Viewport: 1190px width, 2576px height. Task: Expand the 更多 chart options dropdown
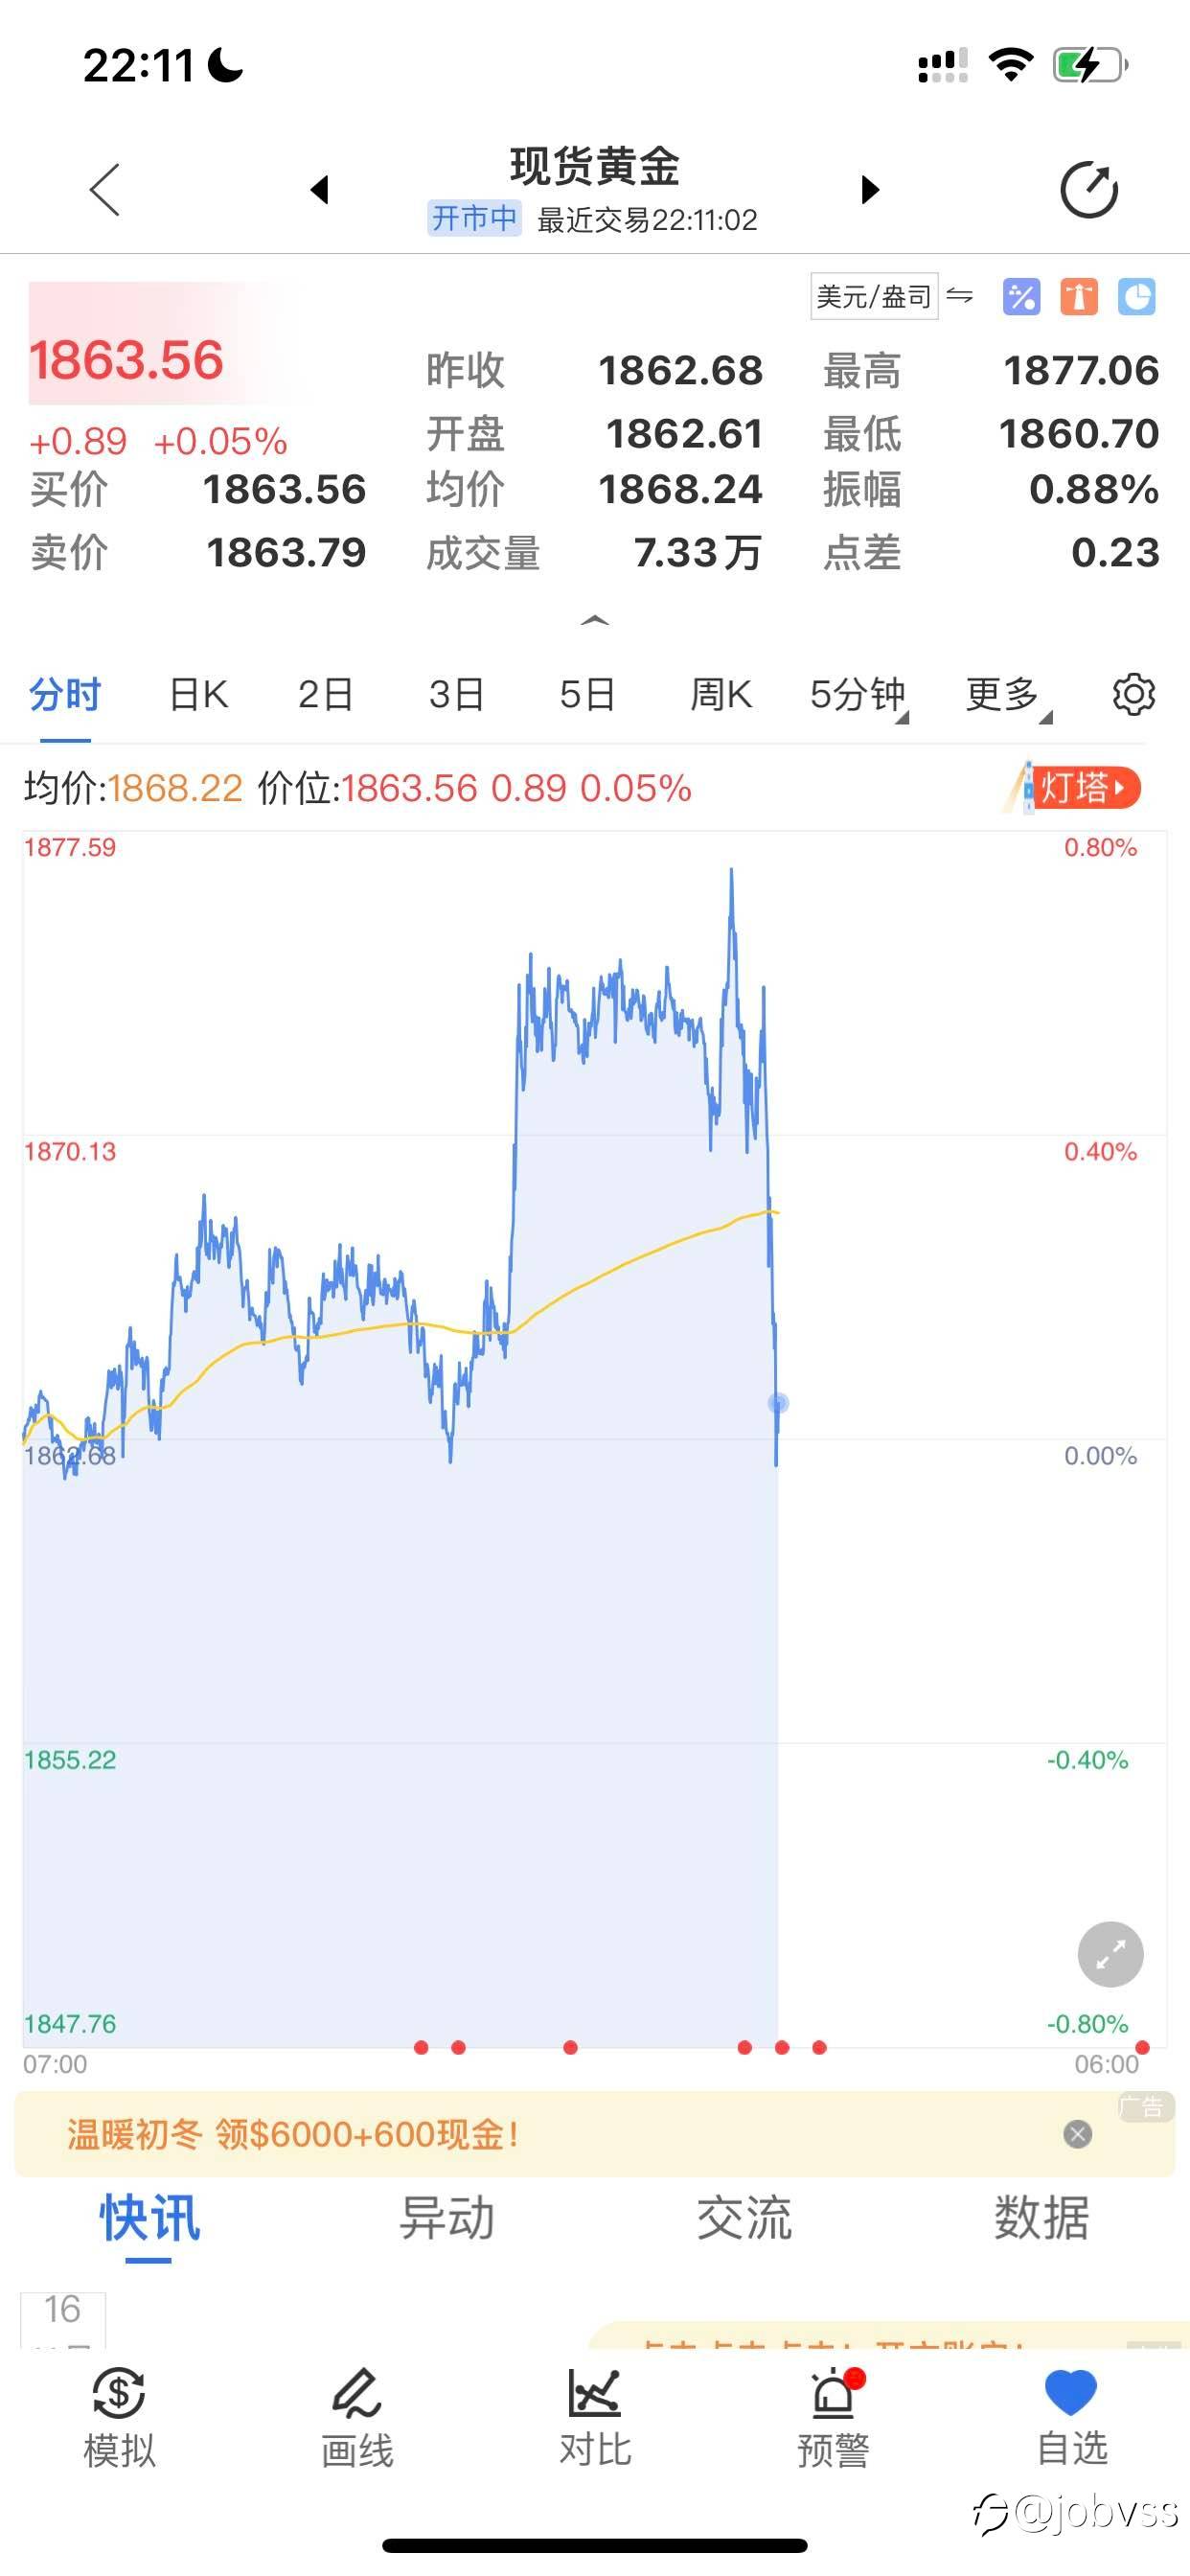click(1008, 695)
